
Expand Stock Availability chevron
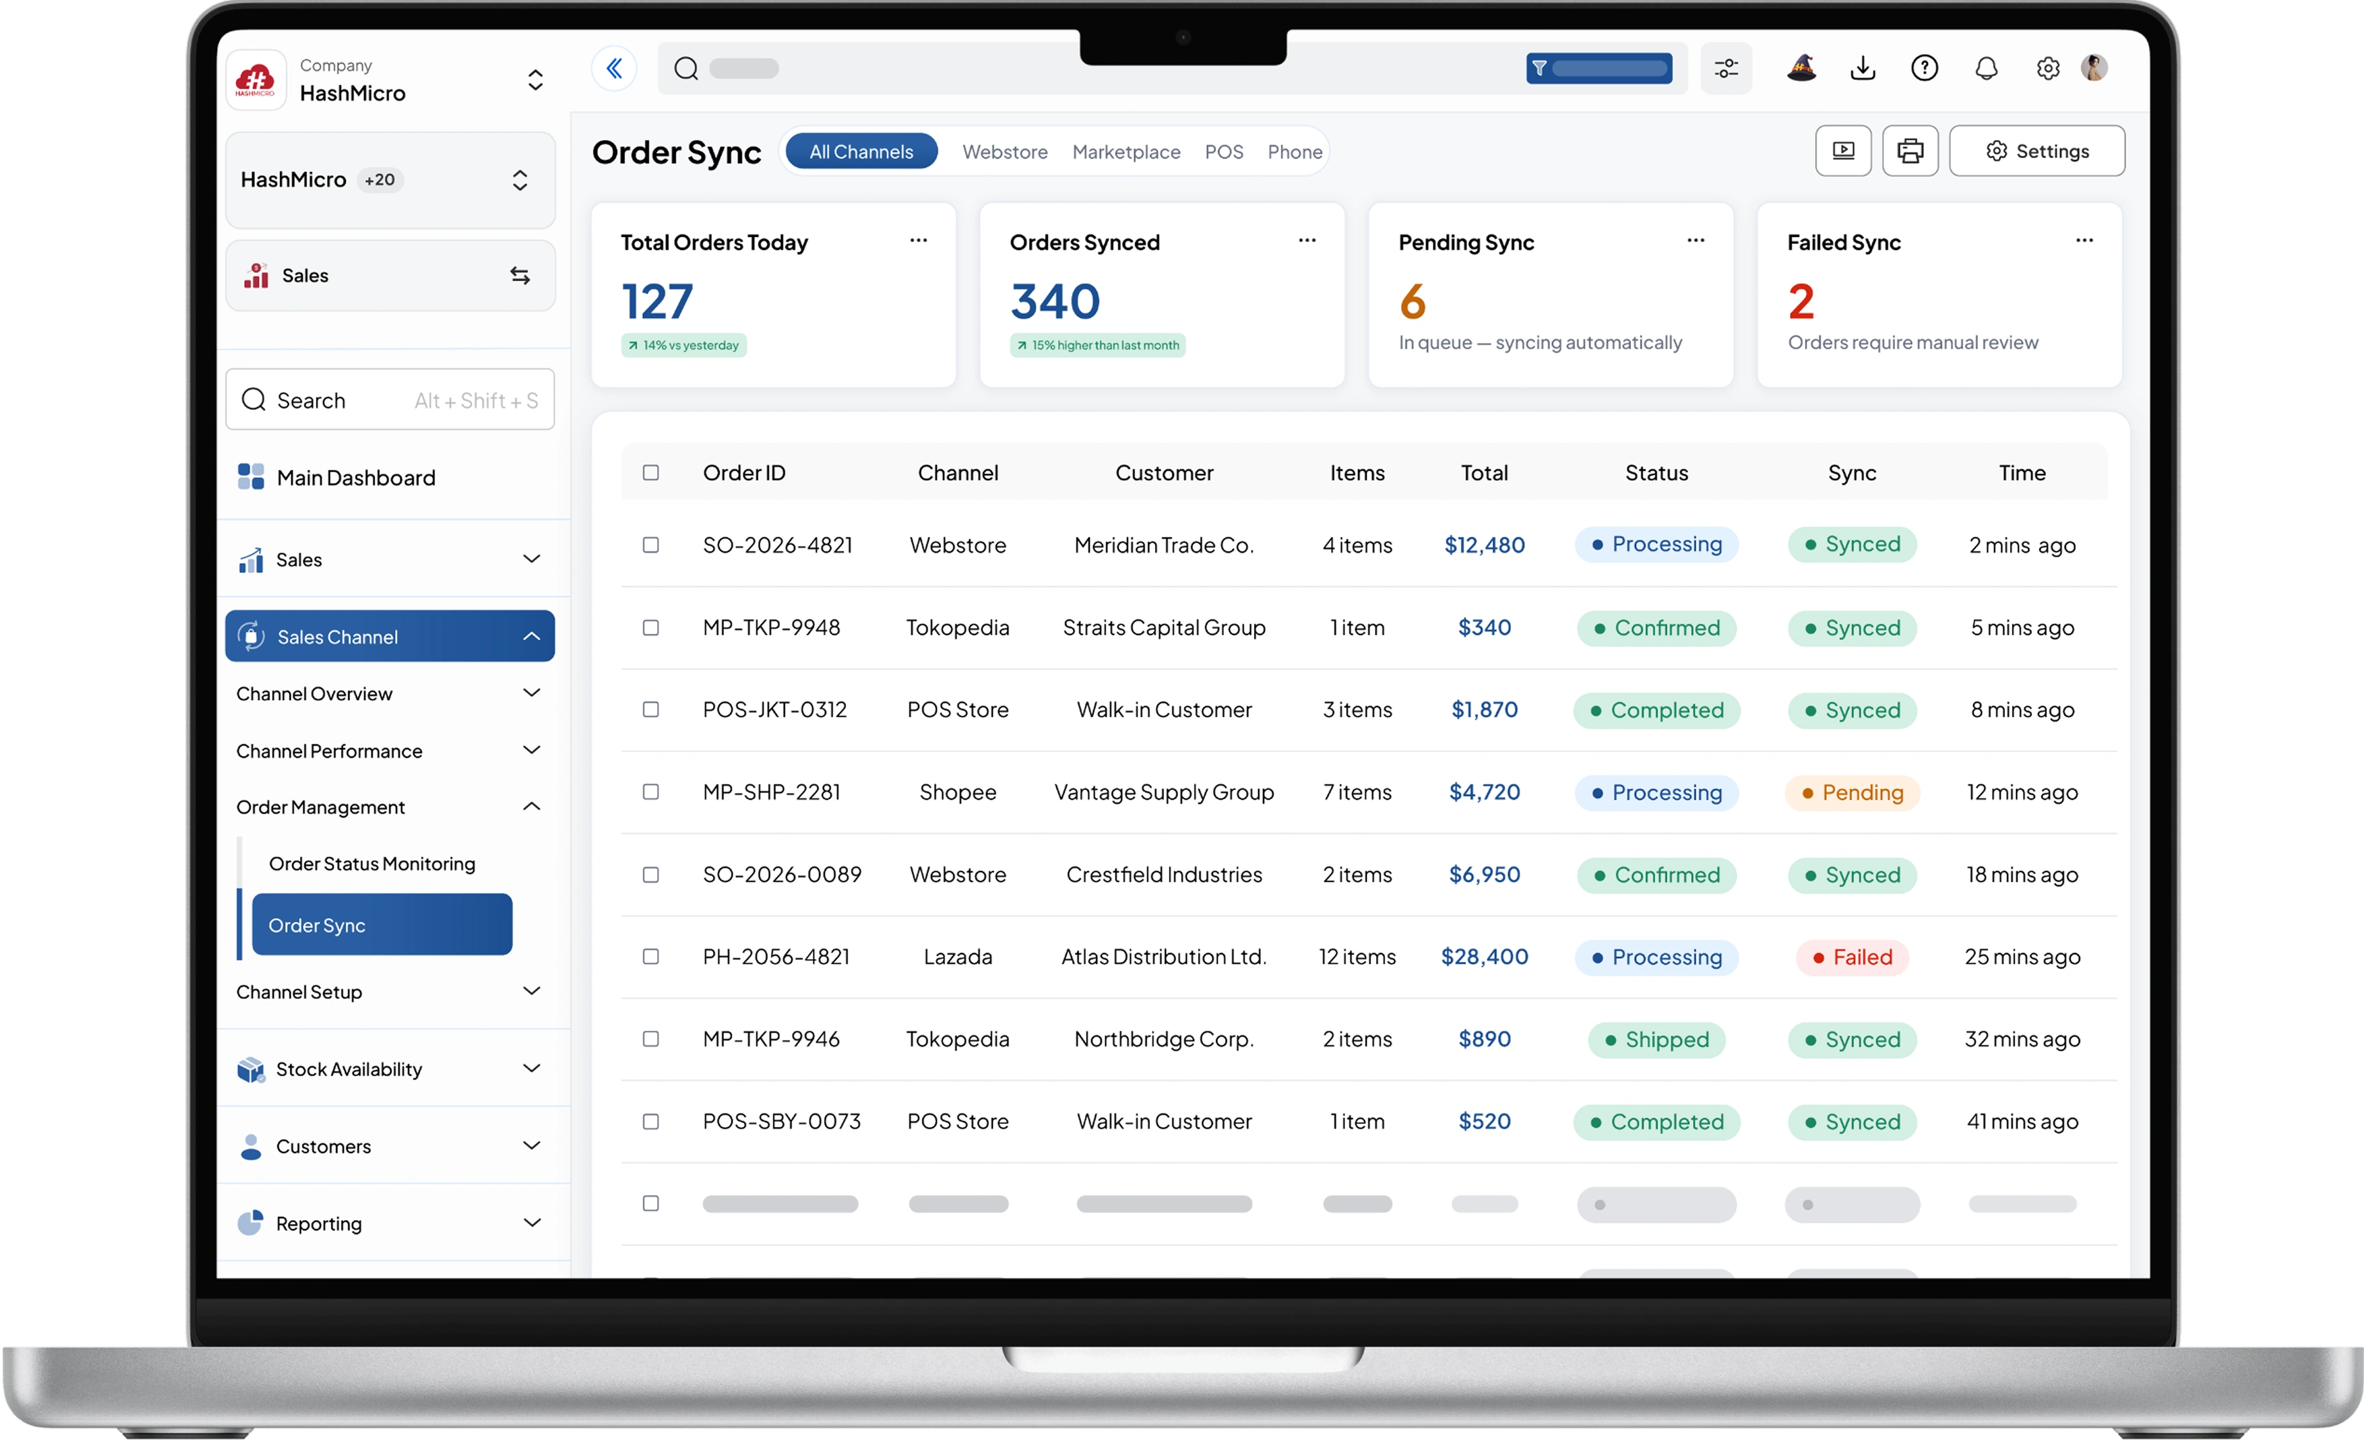(x=531, y=1068)
